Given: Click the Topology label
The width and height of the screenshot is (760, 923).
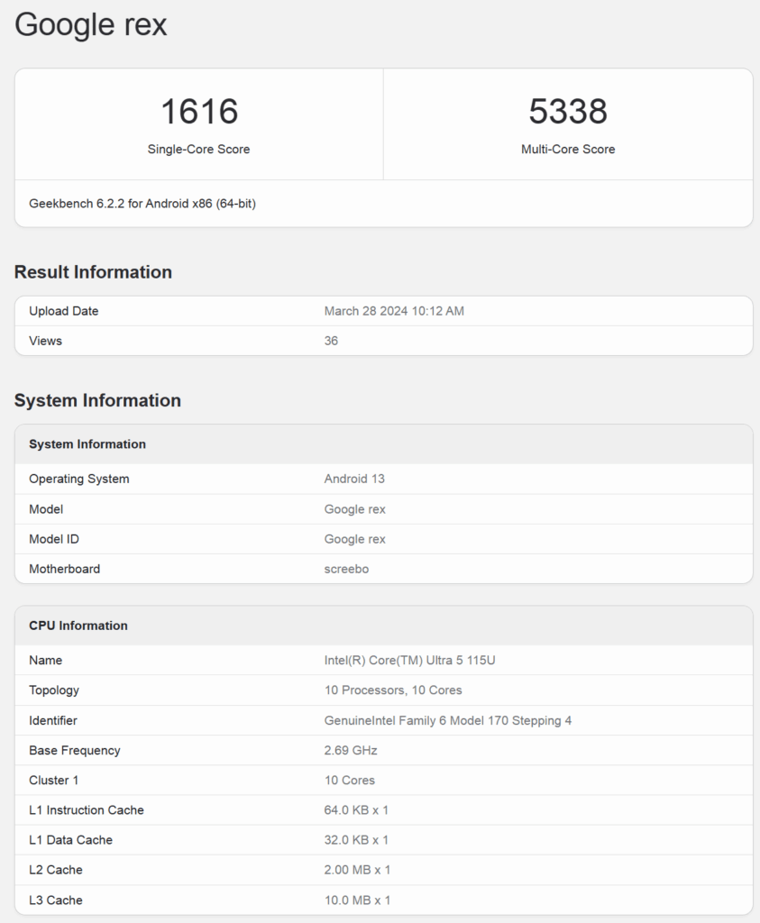Looking at the screenshot, I should pos(53,690).
